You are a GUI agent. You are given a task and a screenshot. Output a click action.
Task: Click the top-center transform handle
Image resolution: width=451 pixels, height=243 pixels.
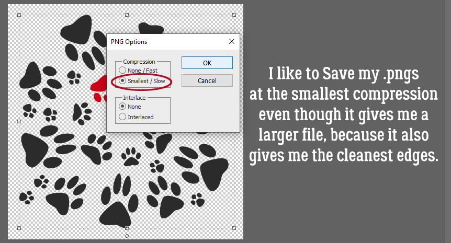[127, 15]
